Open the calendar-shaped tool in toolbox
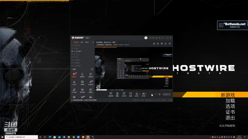248x139 pixels. [91, 90]
